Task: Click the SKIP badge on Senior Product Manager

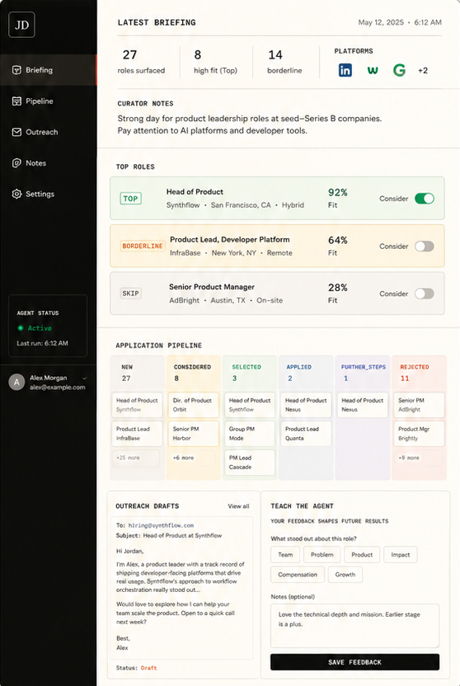Action: pyautogui.click(x=130, y=294)
